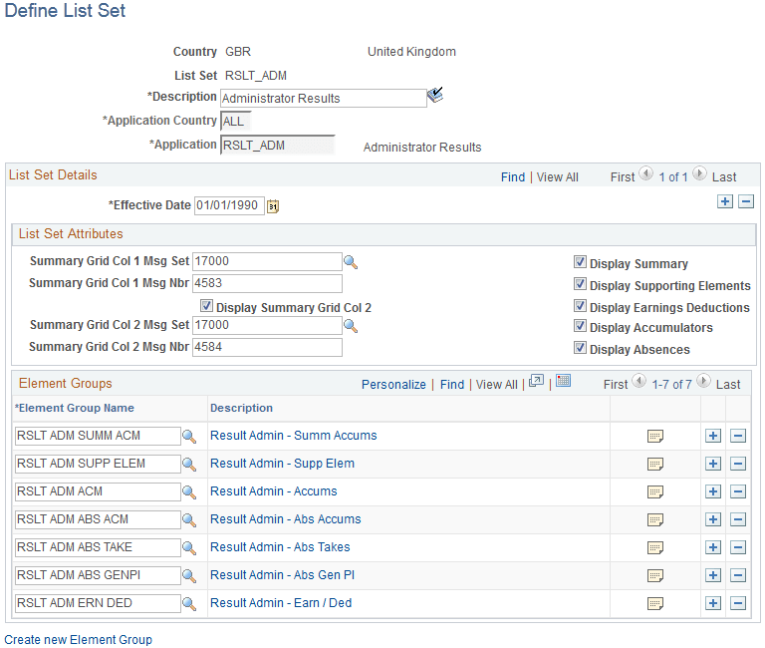Add row after RSLT ADM SUMM ACM

coord(713,436)
